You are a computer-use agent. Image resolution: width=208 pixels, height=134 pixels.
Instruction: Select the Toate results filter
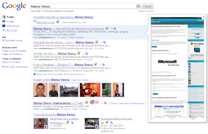10,17
